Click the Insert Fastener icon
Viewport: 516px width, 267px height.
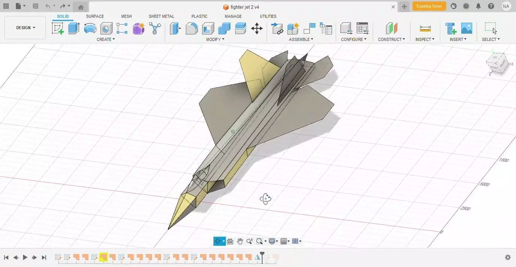[x=450, y=28]
